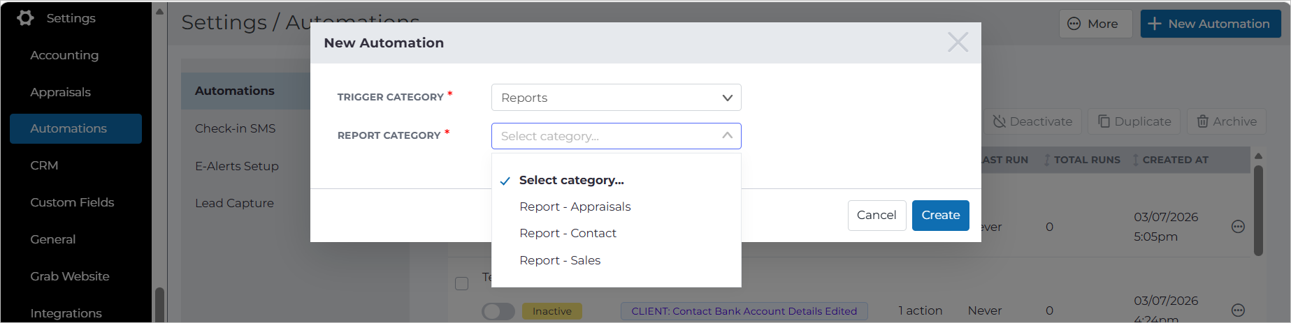The width and height of the screenshot is (1291, 323).
Task: Select the Lead Capture sub-tab
Action: click(234, 203)
